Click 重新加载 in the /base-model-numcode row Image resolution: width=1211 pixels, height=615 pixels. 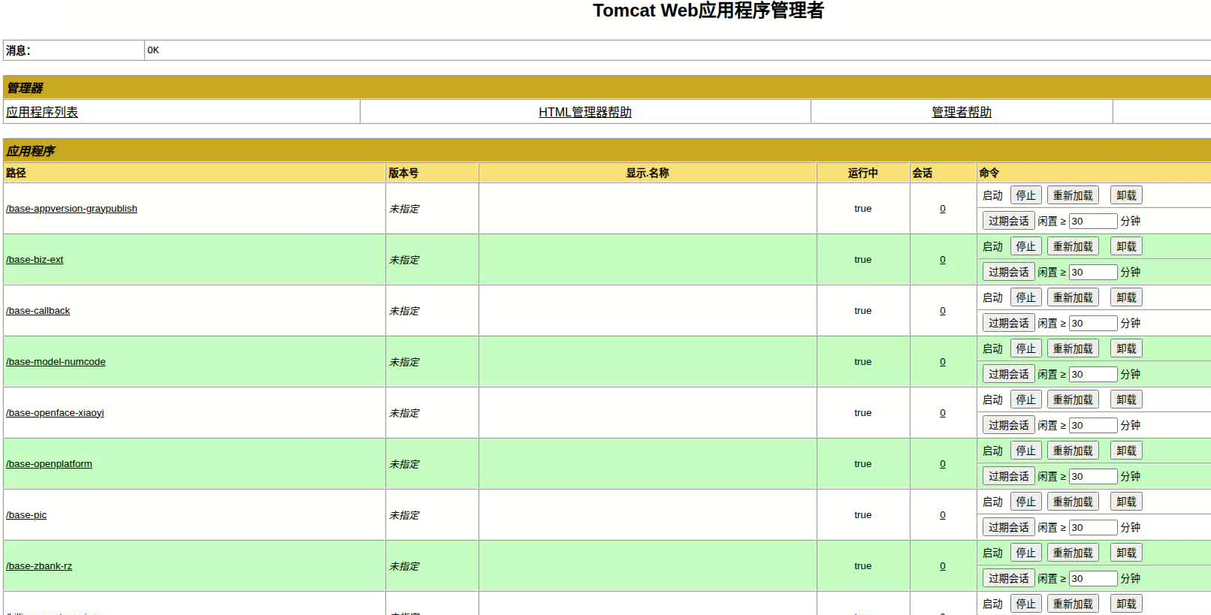[x=1073, y=348]
